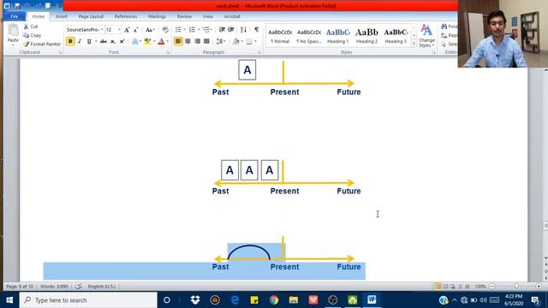Open Dropbox from the taskbar
548x308 pixels.
(195, 300)
